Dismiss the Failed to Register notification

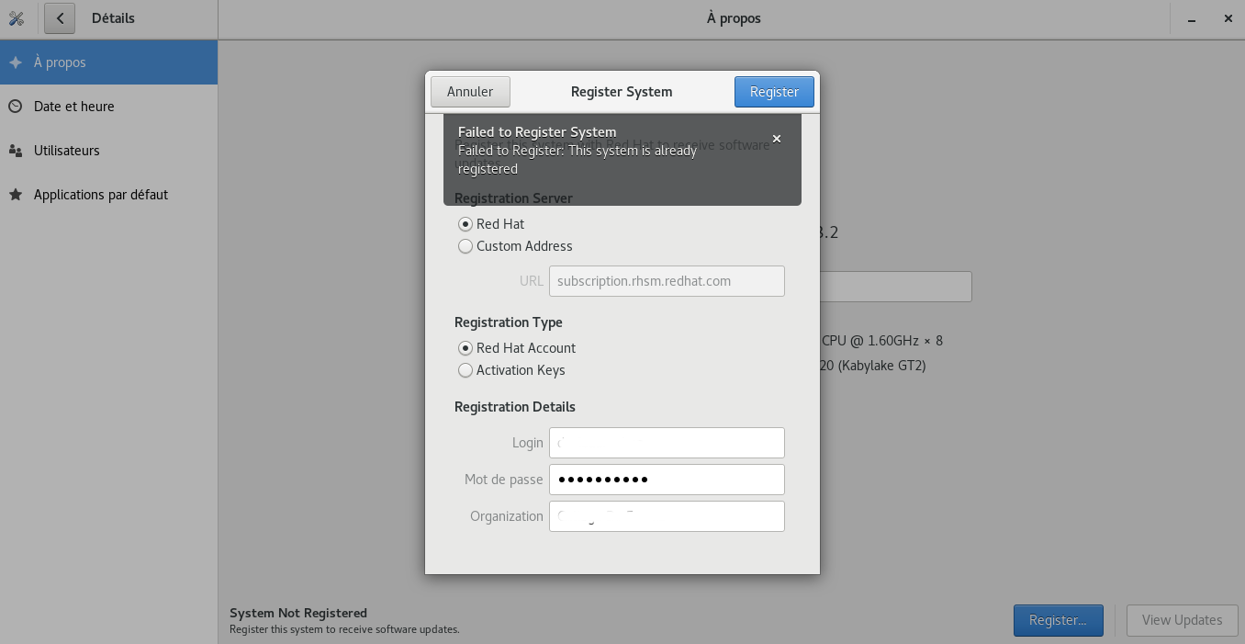[x=777, y=140]
